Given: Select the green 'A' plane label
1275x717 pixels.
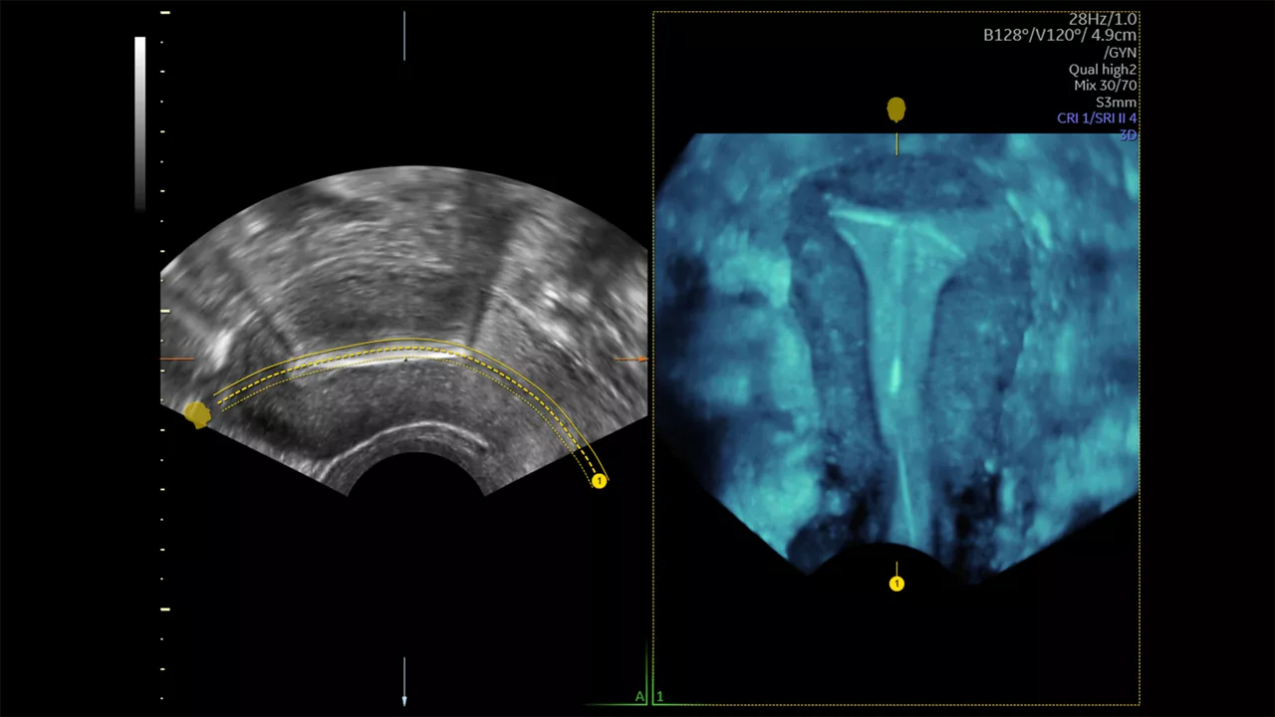Looking at the screenshot, I should point(639,696).
